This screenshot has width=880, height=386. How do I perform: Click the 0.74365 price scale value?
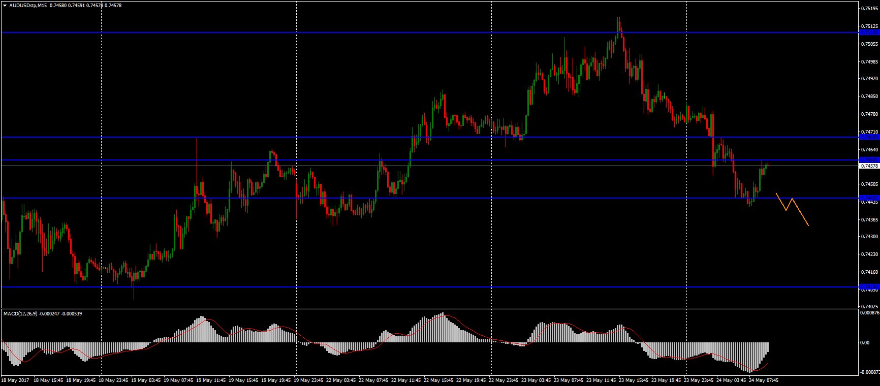(870, 220)
